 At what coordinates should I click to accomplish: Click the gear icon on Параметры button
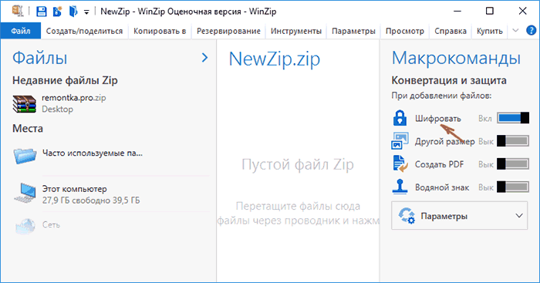pos(407,215)
